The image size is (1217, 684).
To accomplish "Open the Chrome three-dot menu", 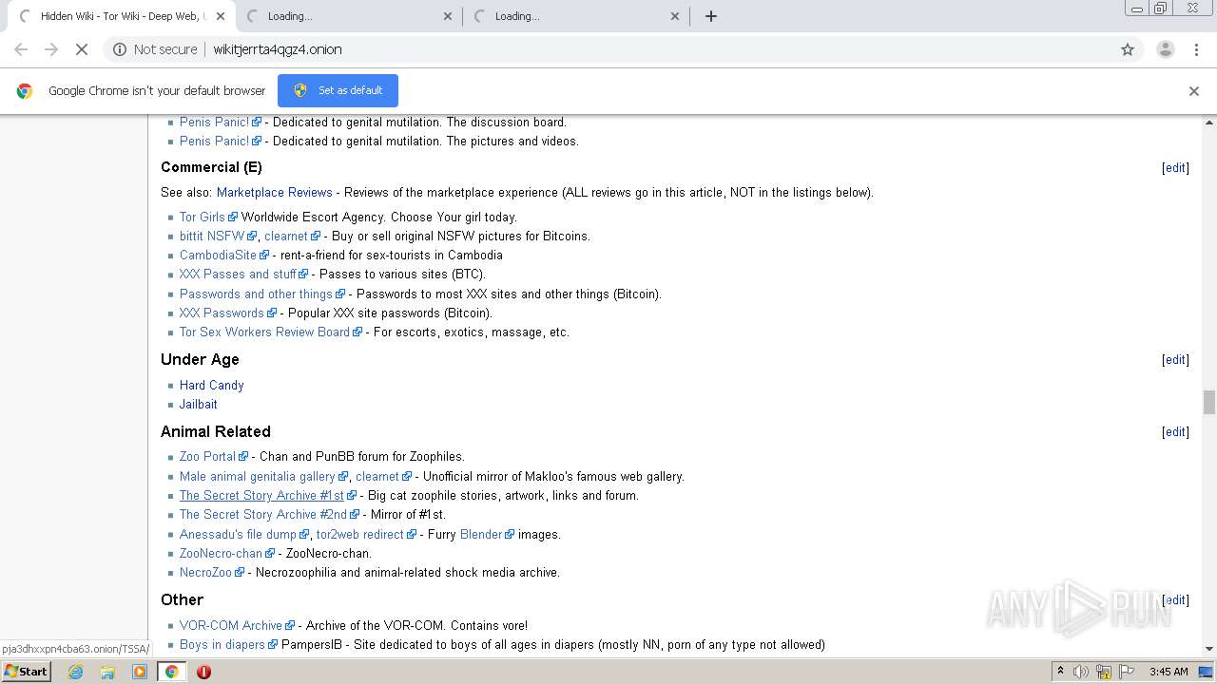I will pyautogui.click(x=1196, y=49).
